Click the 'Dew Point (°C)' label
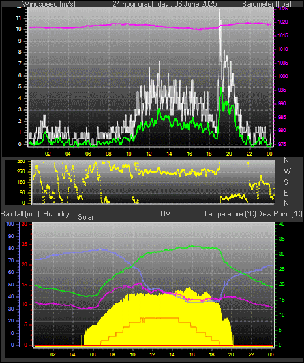The image size is (304, 363). (280, 214)
